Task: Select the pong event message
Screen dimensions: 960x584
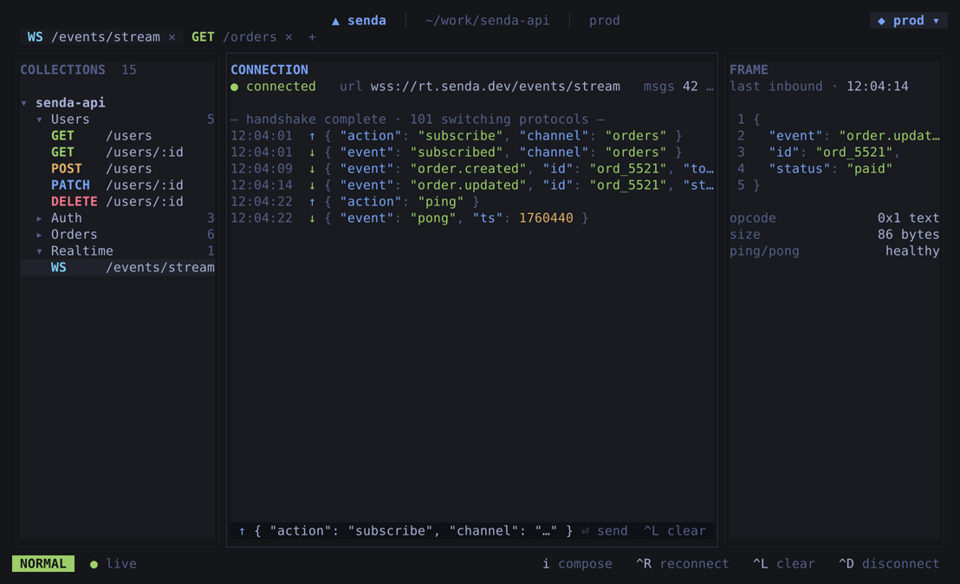Action: [472, 218]
